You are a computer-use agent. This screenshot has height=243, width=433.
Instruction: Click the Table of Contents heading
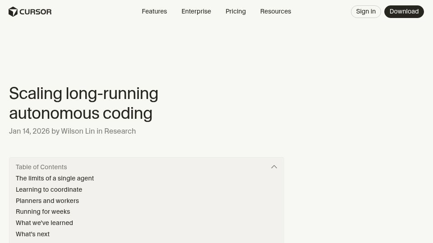coord(41,167)
